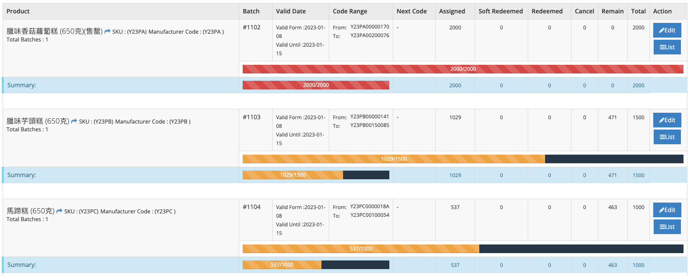This screenshot has width=690, height=276.
Task: Click the red 2000/2000 batch progress bar
Action: pyautogui.click(x=462, y=69)
